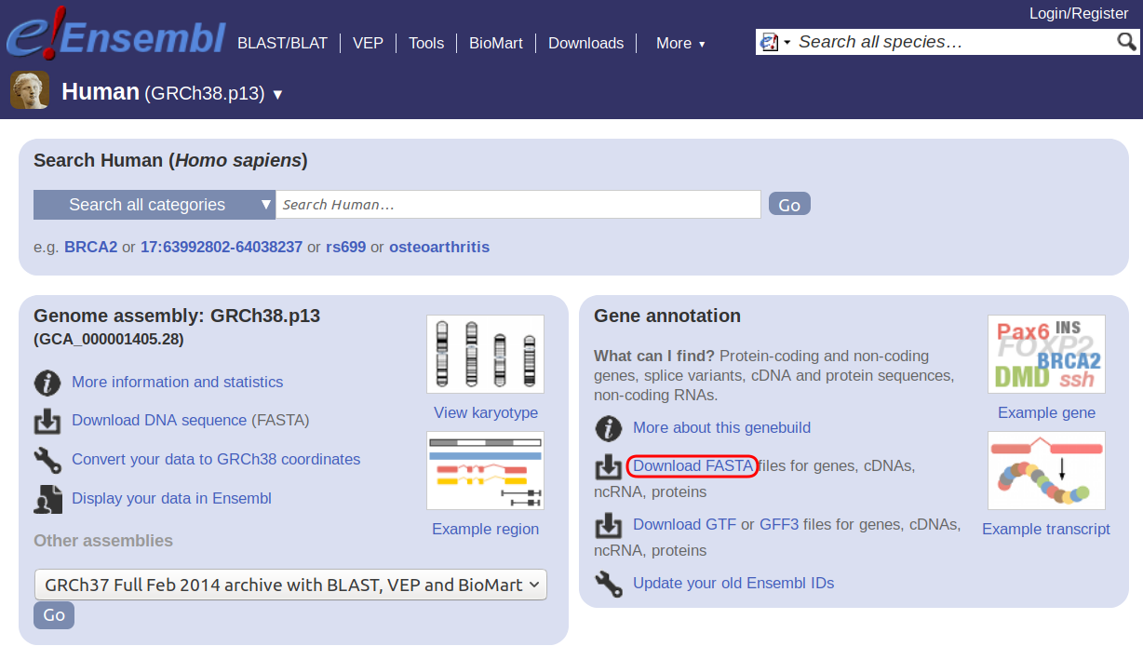Expand the Human species assembly dropdown arrow
The height and width of the screenshot is (646, 1143).
[x=277, y=95]
